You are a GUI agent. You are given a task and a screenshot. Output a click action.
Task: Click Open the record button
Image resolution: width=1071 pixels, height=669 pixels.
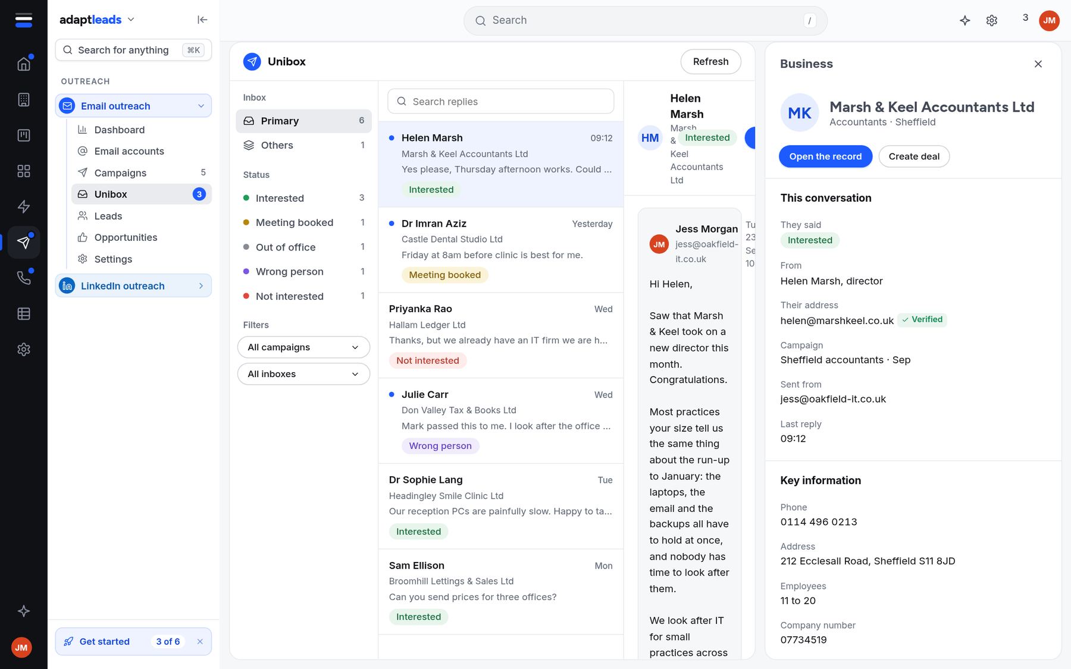point(825,156)
